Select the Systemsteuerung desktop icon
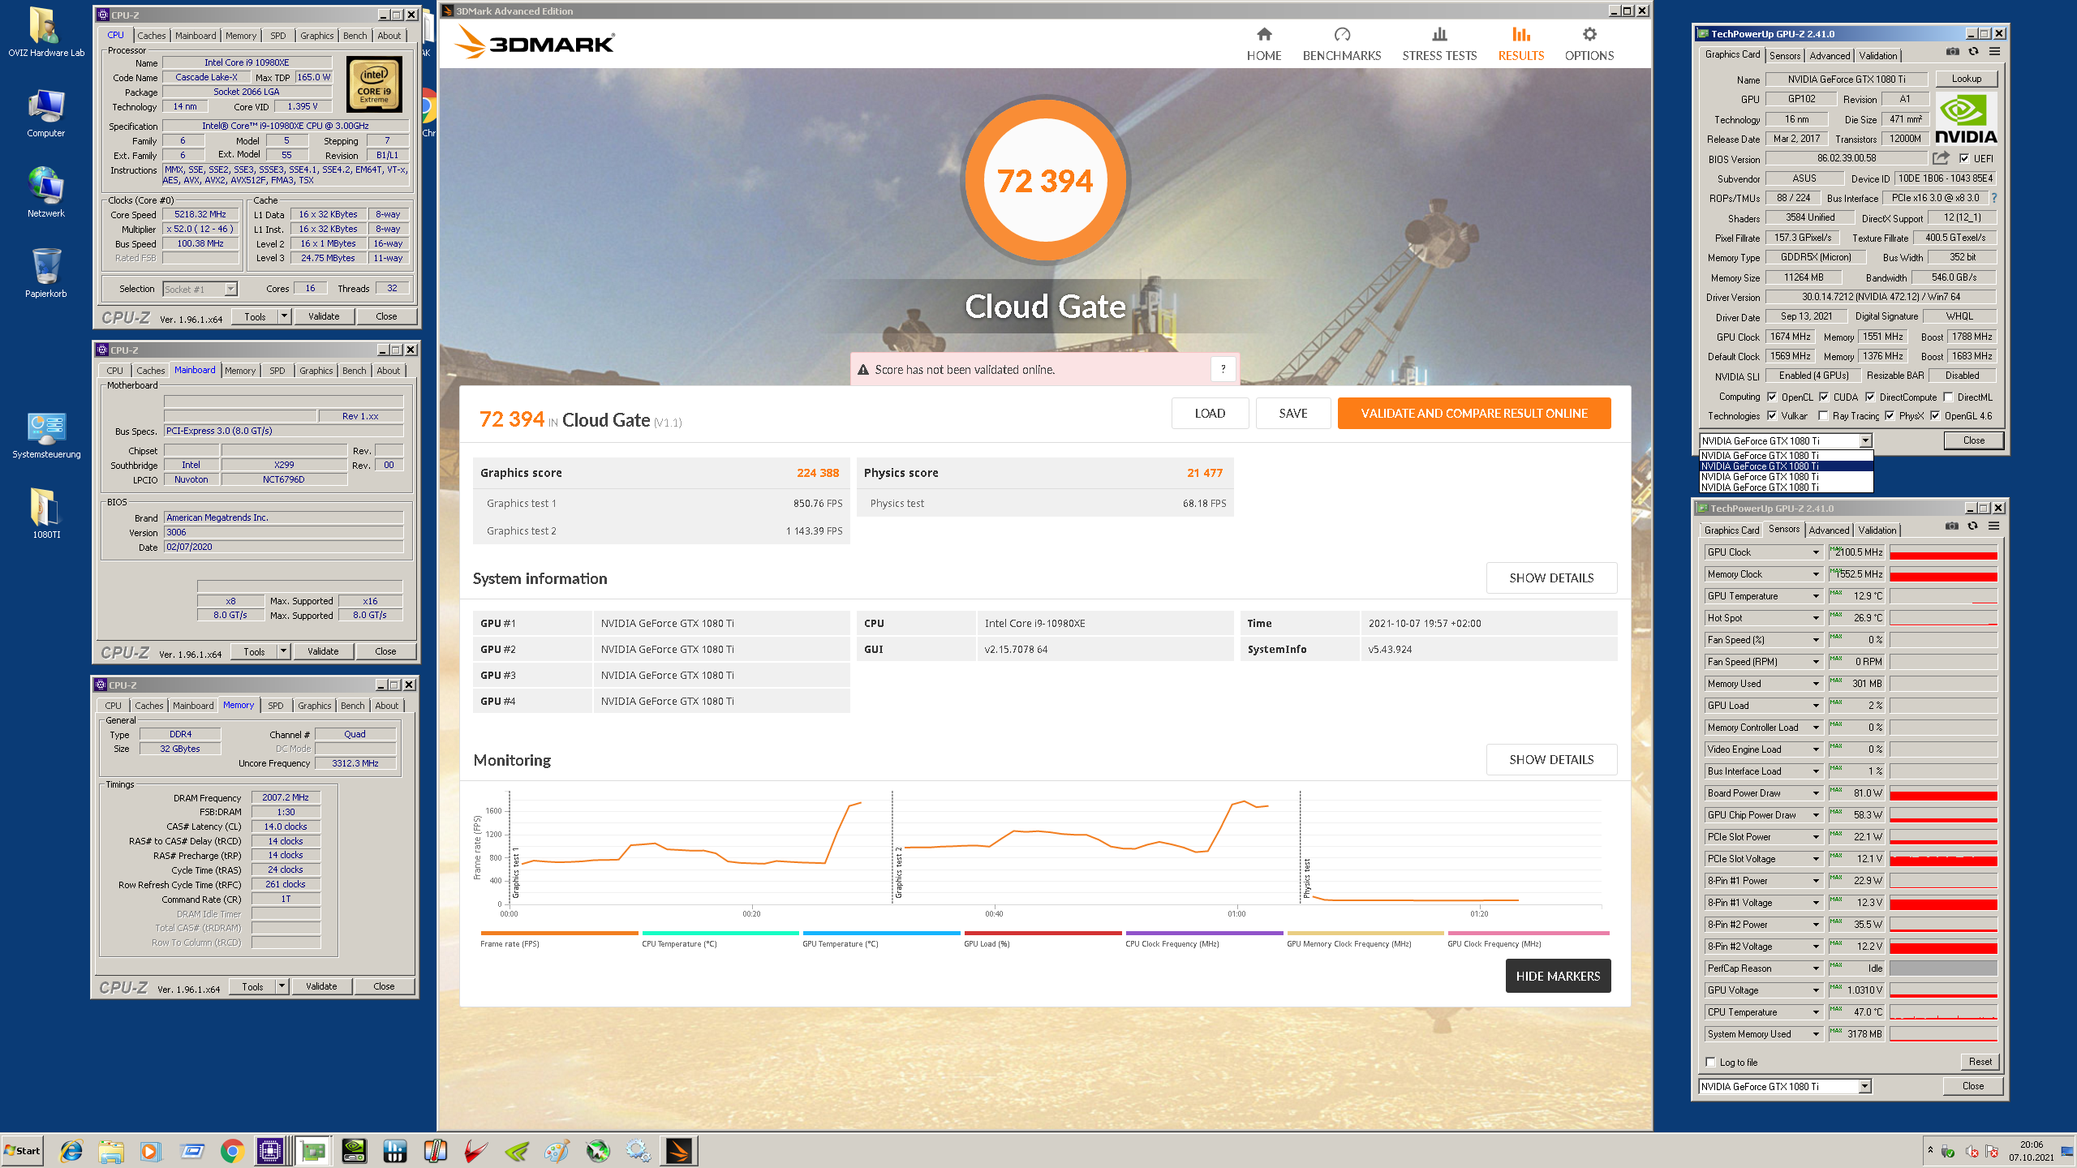 [x=46, y=436]
